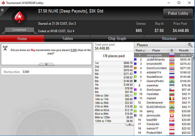Click the broadcast antenna icon in message box
This screenshot has height=136, width=195.
5,48
